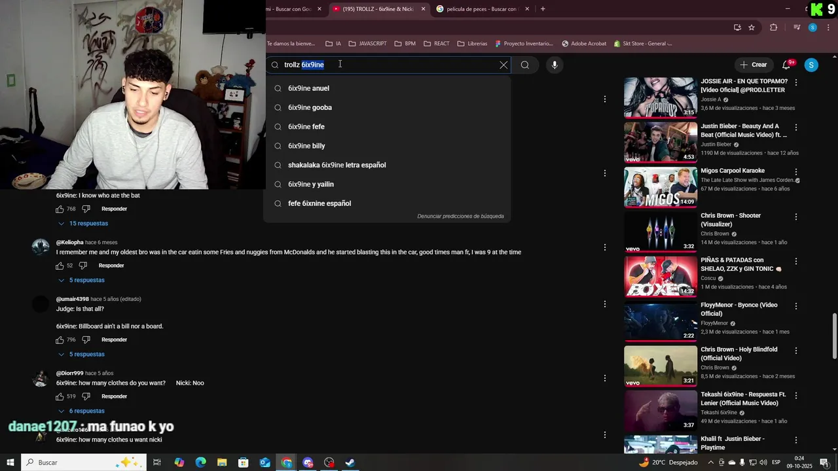Like the comment with 768 likes
Image resolution: width=838 pixels, height=471 pixels.
click(x=60, y=209)
